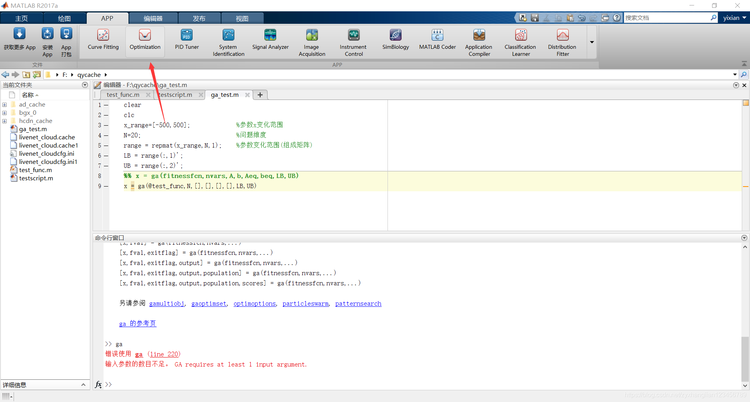The width and height of the screenshot is (750, 402).
Task: Switch to the 编辑器 ribbon tab
Action: (x=153, y=18)
